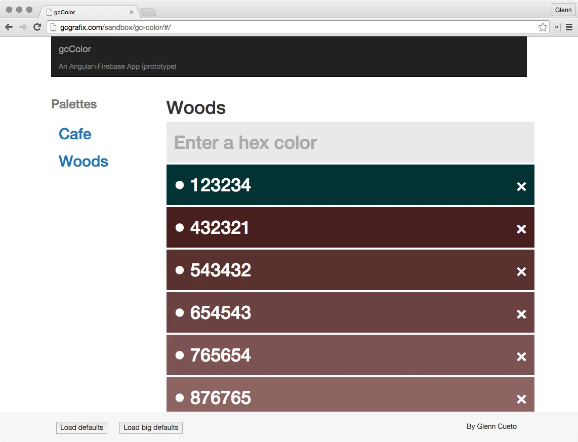
Task: Open a new browser tab
Action: pyautogui.click(x=147, y=11)
